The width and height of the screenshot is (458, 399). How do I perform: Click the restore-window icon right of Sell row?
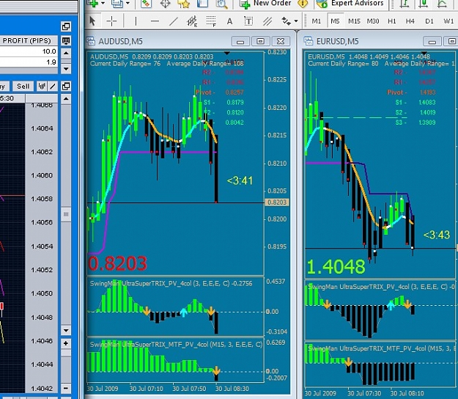[x=66, y=87]
